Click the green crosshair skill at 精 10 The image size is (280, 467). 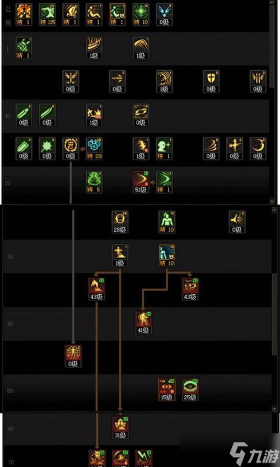tap(141, 15)
